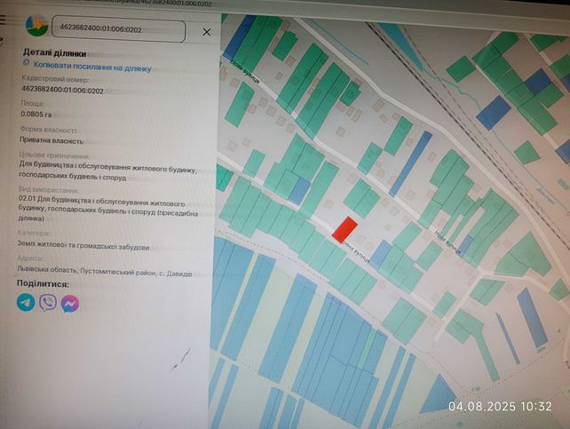Click the address text Львівська область
Image resolution: width=570 pixels, height=429 pixels.
105,272
